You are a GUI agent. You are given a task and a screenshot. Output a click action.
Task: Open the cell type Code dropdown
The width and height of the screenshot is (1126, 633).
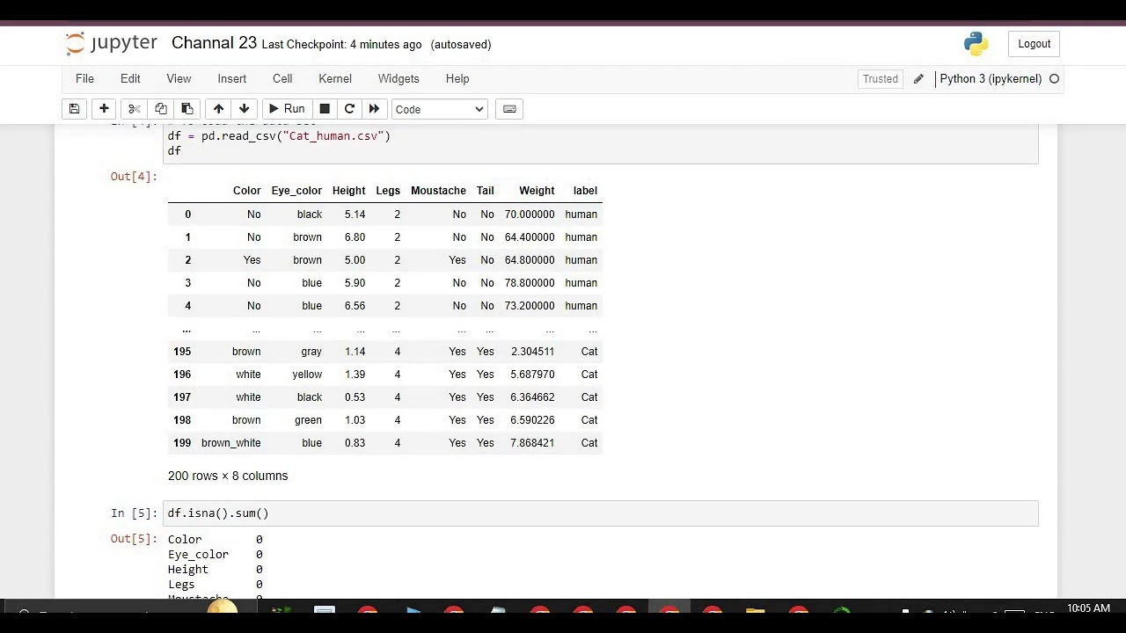(439, 109)
